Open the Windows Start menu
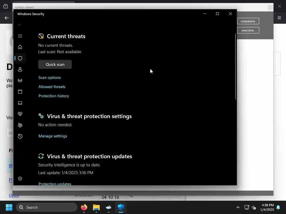 tap(9, 207)
